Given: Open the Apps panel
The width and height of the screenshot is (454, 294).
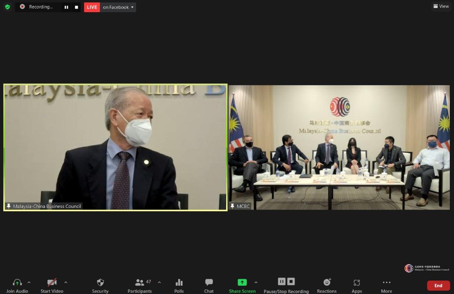Looking at the screenshot, I should pyautogui.click(x=356, y=283).
